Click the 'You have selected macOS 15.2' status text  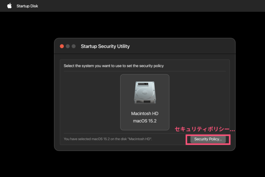click(x=108, y=139)
